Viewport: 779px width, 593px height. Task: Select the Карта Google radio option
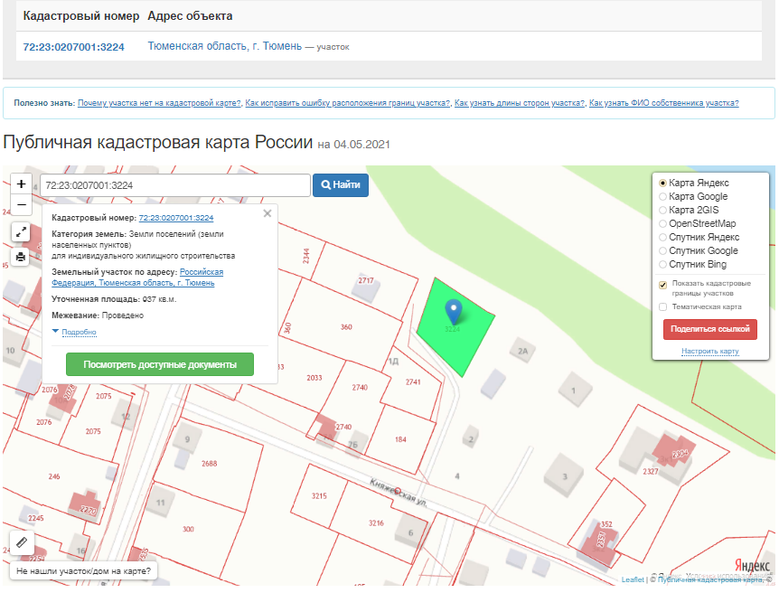click(662, 196)
